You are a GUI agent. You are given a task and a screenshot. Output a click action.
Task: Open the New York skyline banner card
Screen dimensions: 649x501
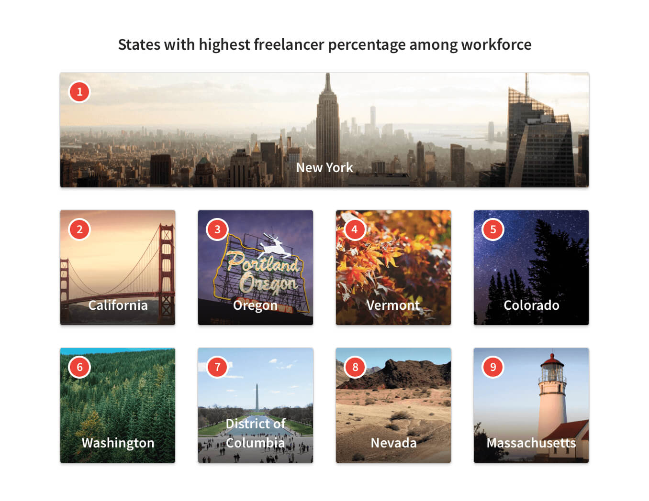click(324, 130)
